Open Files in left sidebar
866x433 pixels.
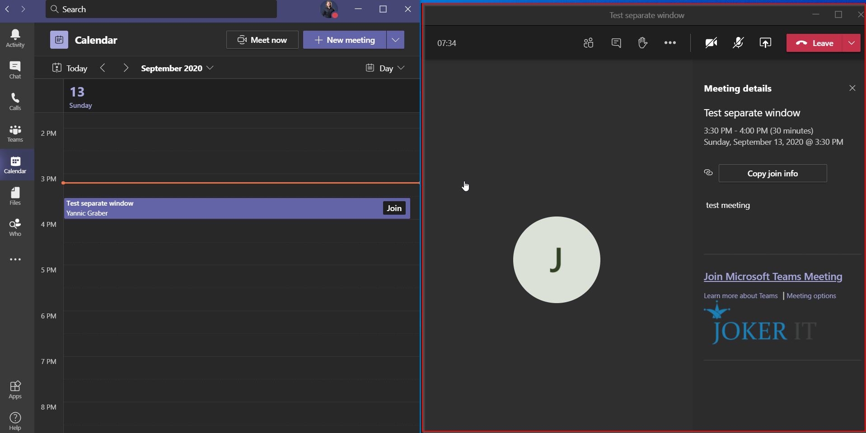(x=15, y=196)
